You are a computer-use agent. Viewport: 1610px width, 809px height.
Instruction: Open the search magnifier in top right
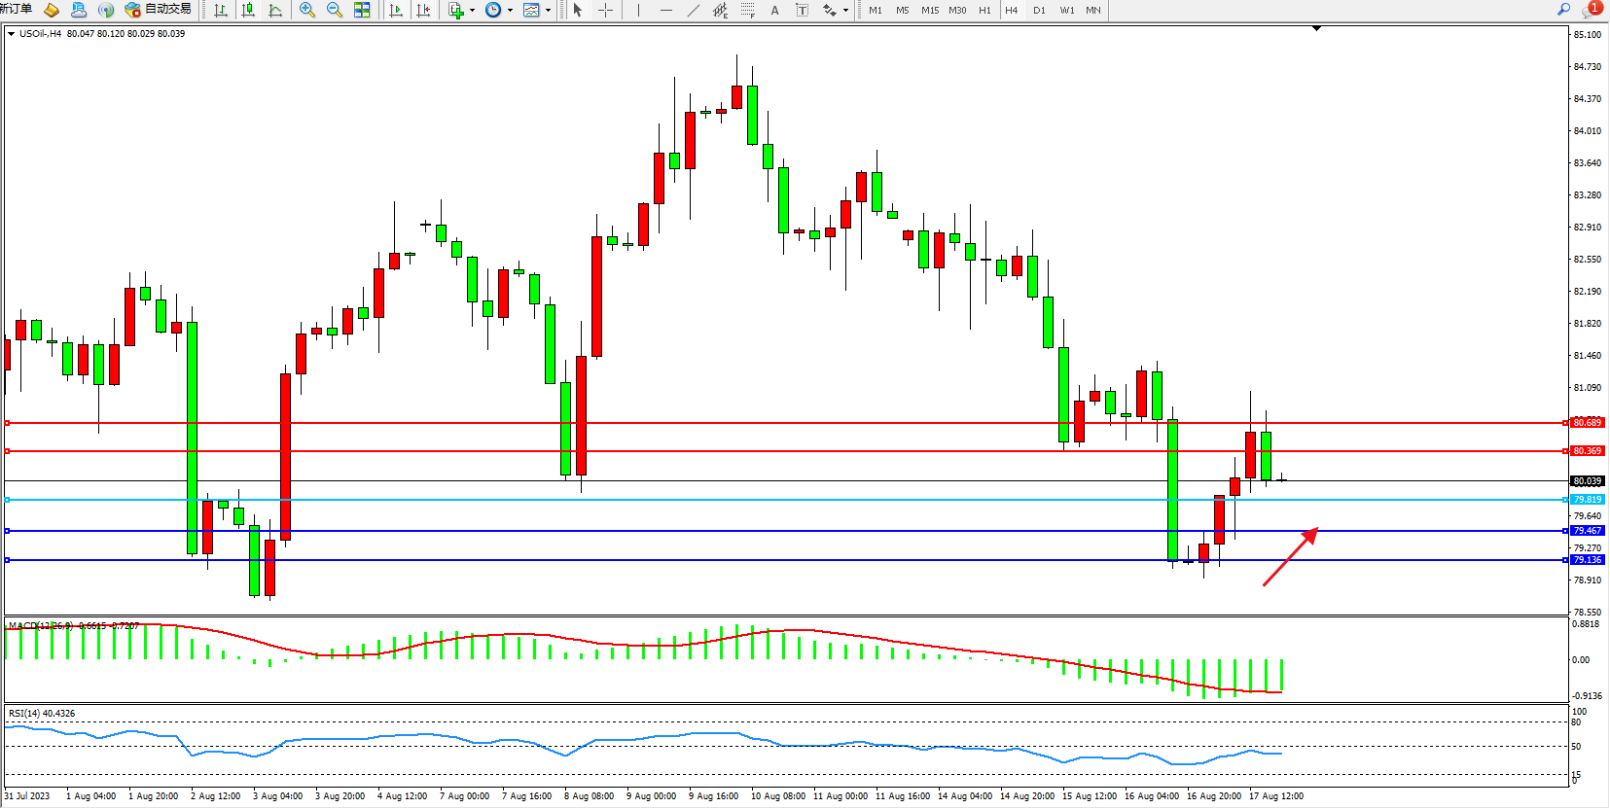point(1563,9)
